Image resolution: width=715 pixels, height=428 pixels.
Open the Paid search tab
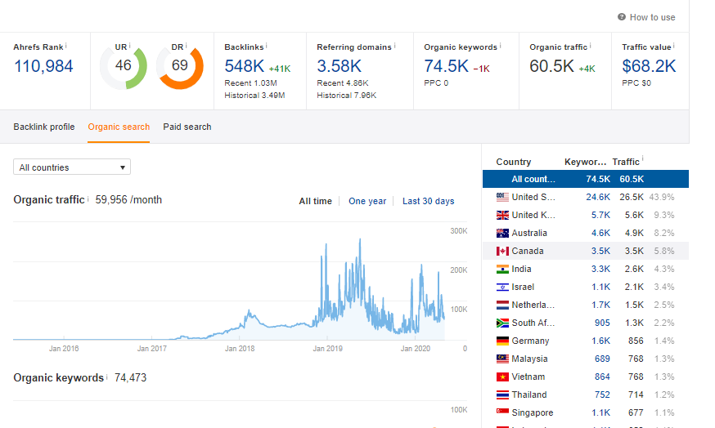187,127
